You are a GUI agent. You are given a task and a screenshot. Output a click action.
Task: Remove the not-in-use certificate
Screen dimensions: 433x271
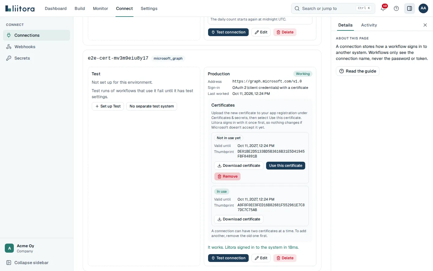pyautogui.click(x=227, y=176)
